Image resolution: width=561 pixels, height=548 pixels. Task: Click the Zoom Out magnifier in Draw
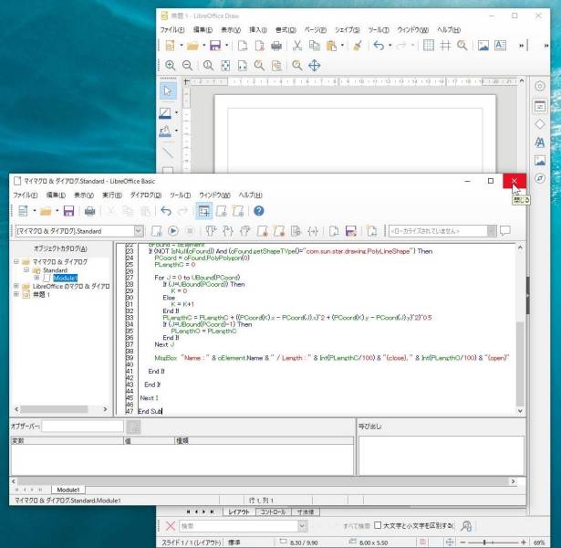(188, 66)
